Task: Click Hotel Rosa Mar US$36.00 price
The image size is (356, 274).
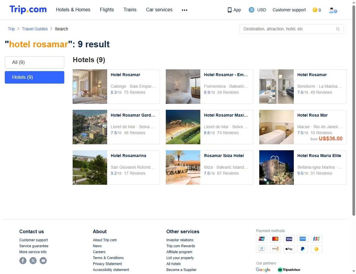Action: (330, 139)
